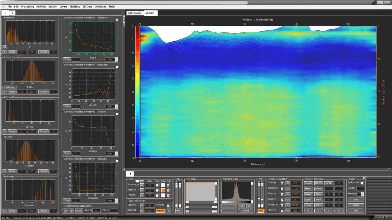Toggle the Split profile checkbox
The width and height of the screenshot is (392, 220).
pyautogui.click(x=362, y=183)
